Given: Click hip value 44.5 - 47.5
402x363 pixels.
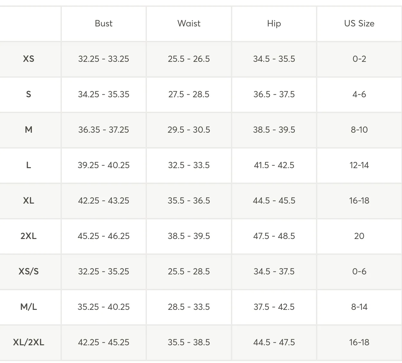Looking at the screenshot, I should (274, 342).
